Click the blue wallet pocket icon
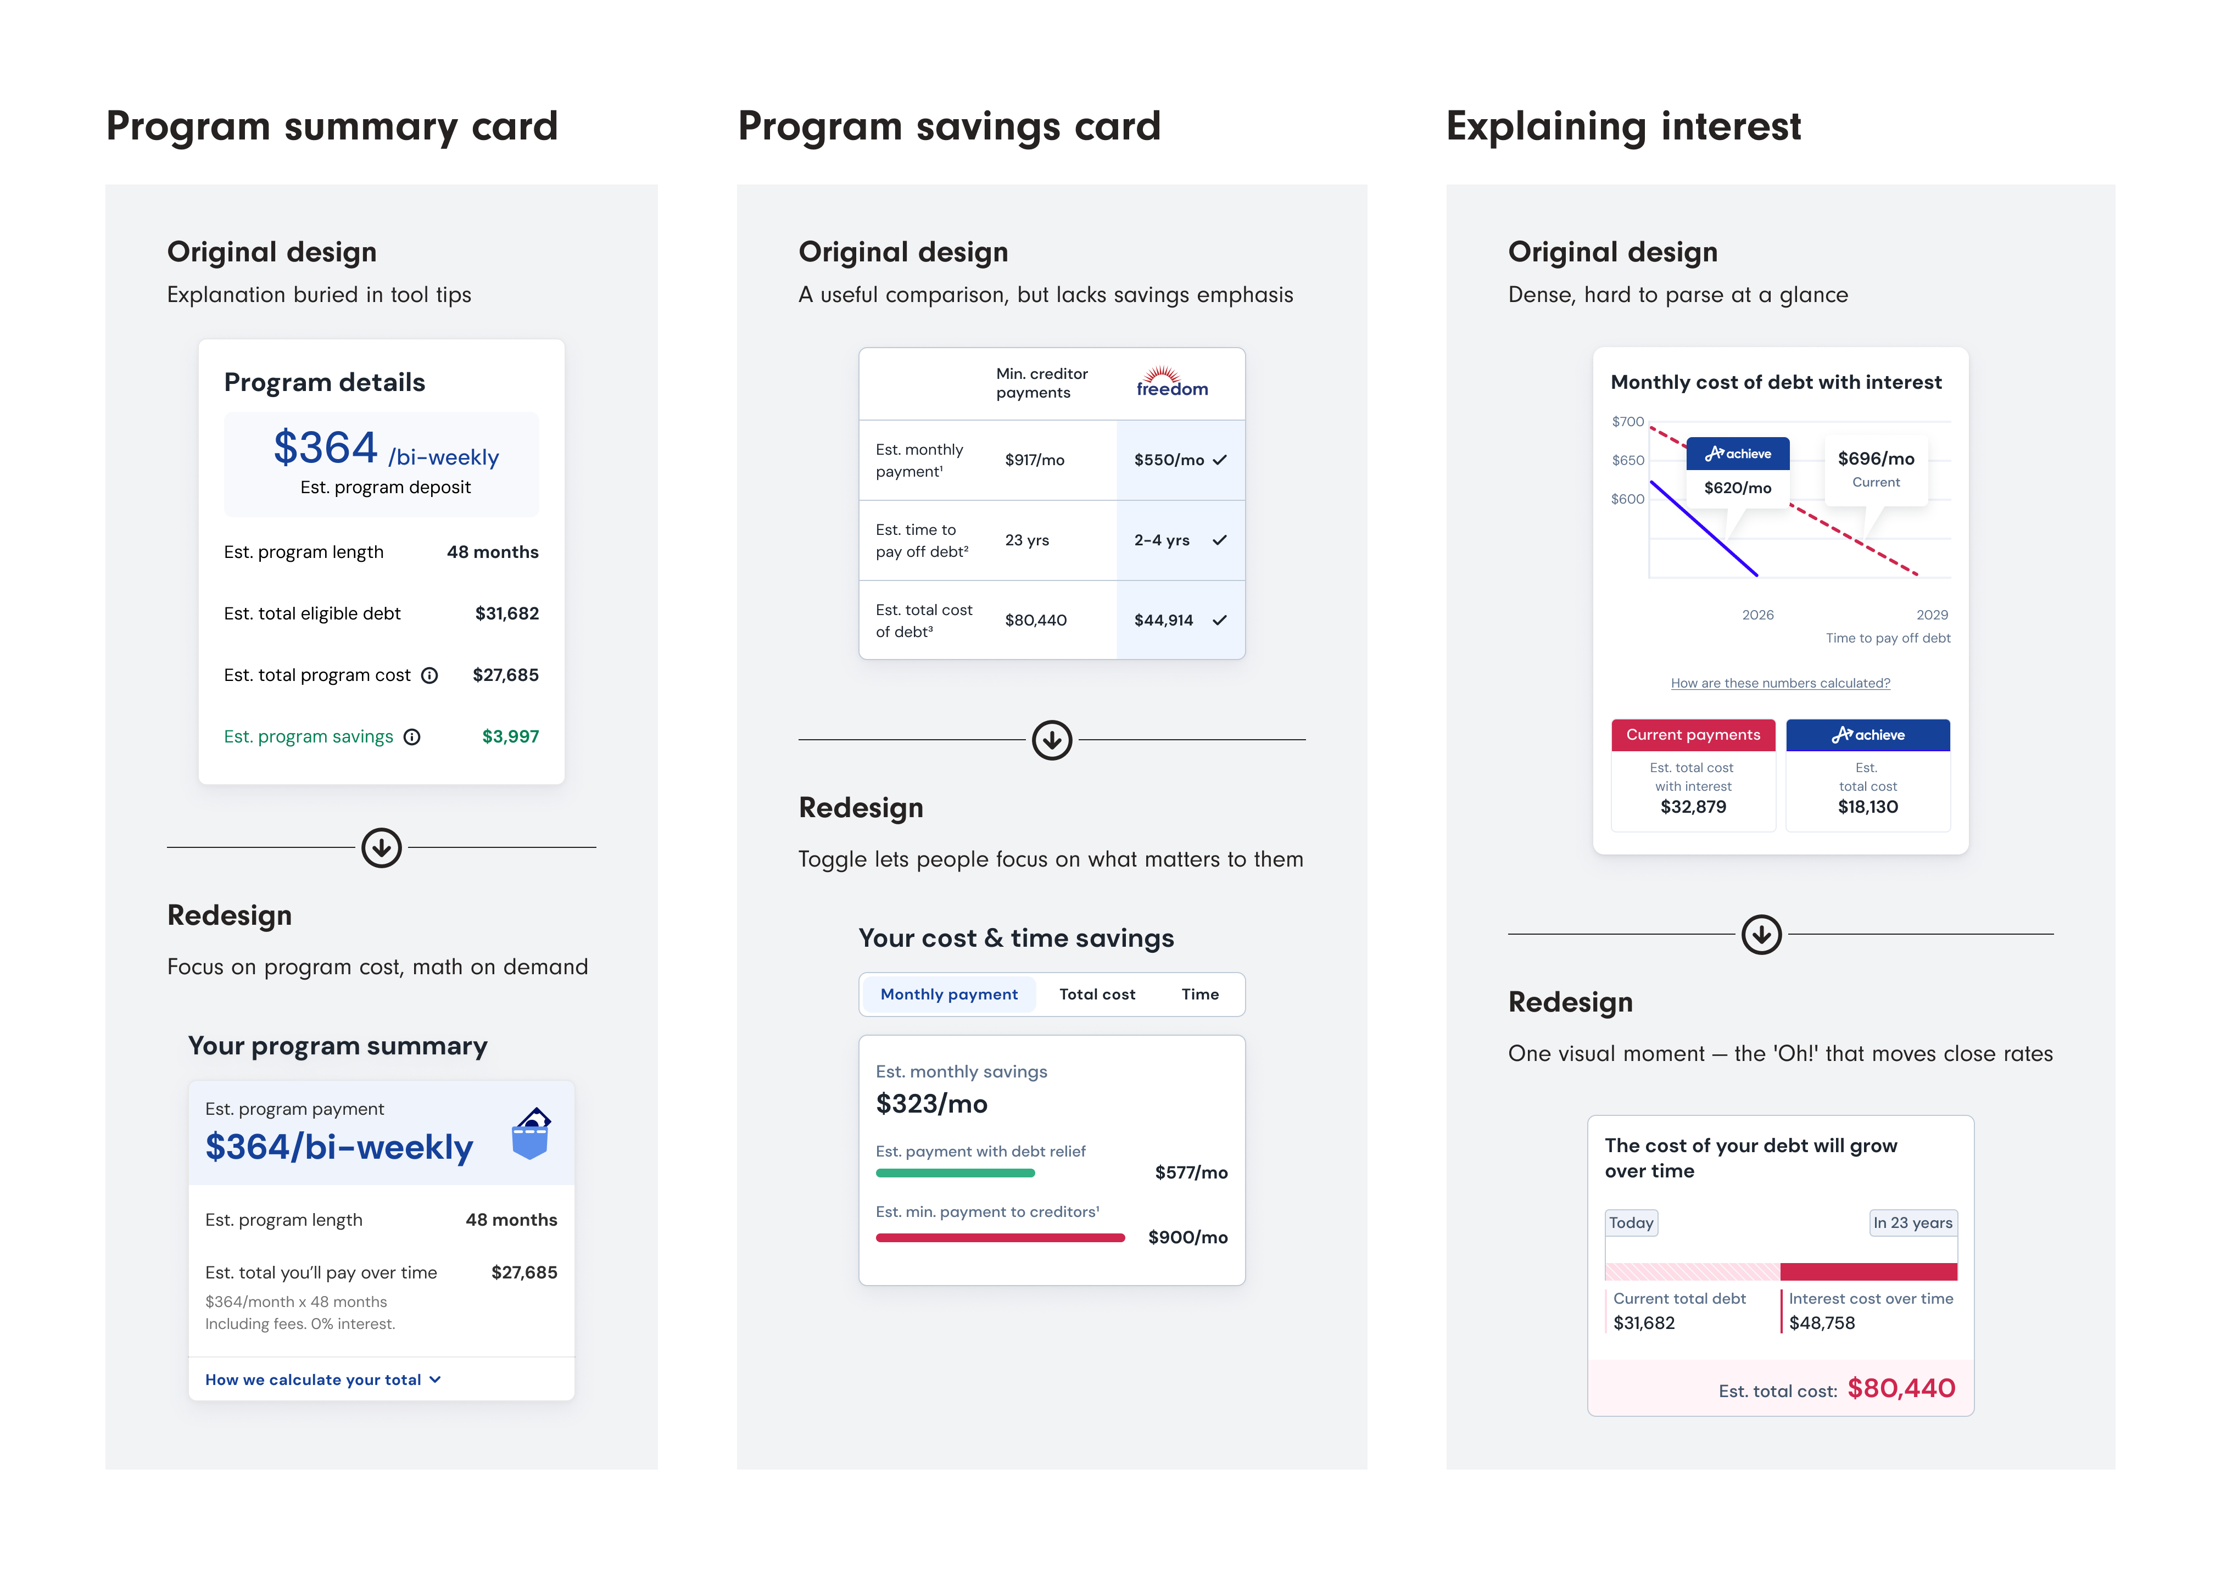Viewport: 2221px width, 1575px height. pyautogui.click(x=531, y=1133)
